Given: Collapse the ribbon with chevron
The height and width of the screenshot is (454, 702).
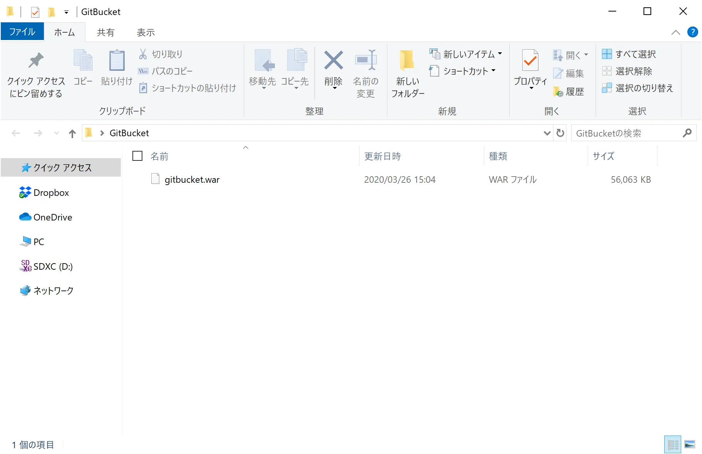Looking at the screenshot, I should pos(675,32).
